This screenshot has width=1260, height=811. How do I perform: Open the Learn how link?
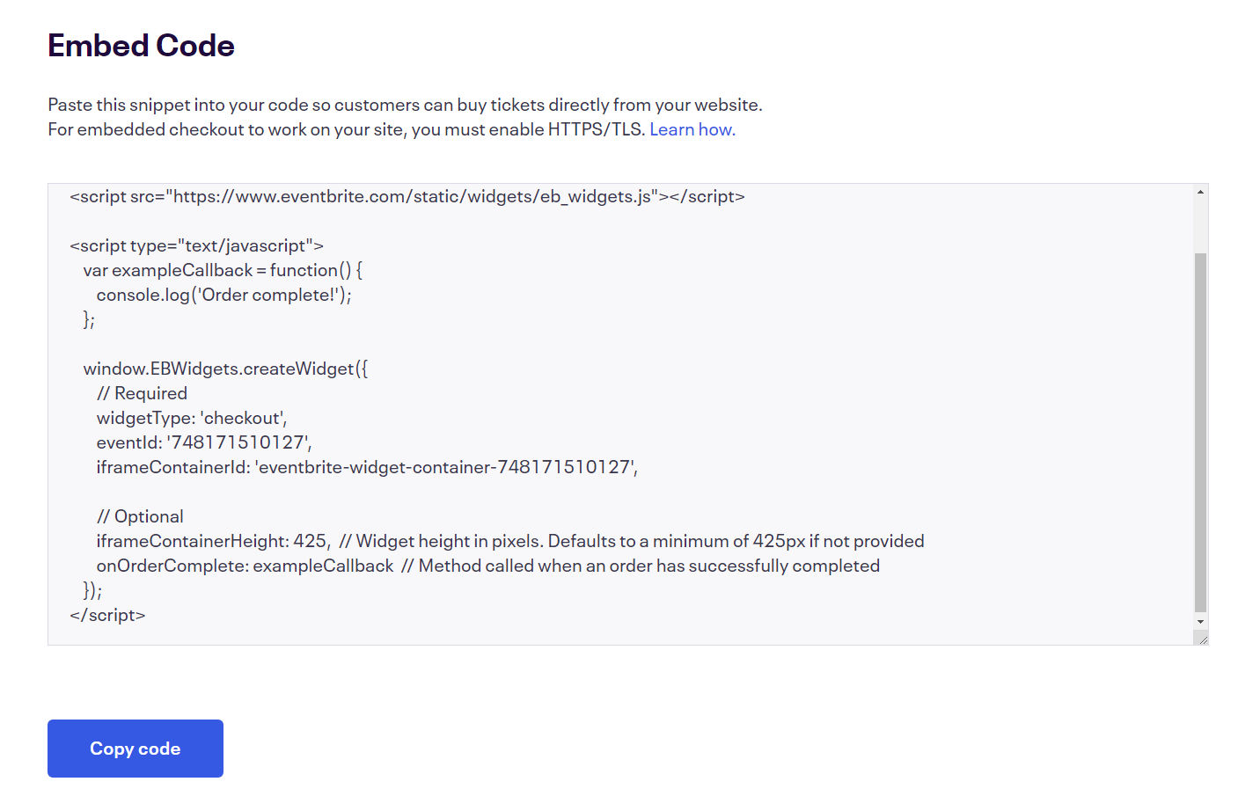(x=692, y=128)
